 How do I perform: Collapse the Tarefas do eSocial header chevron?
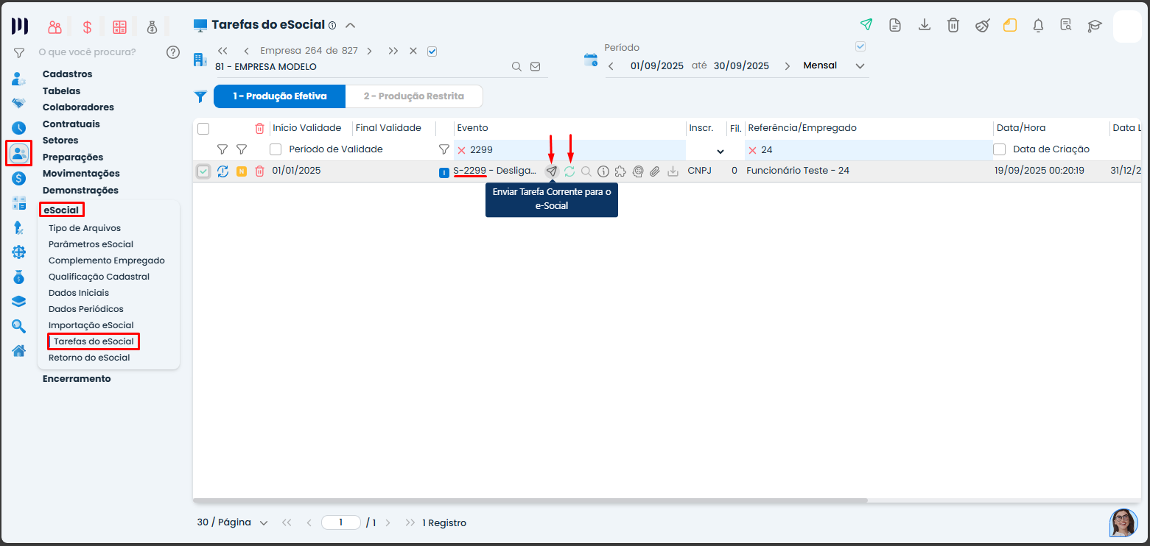pos(351,25)
